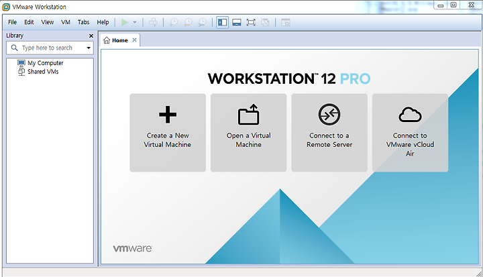Click the console view toolbar icon
Viewport: 483px width, 277px height.
click(286, 23)
